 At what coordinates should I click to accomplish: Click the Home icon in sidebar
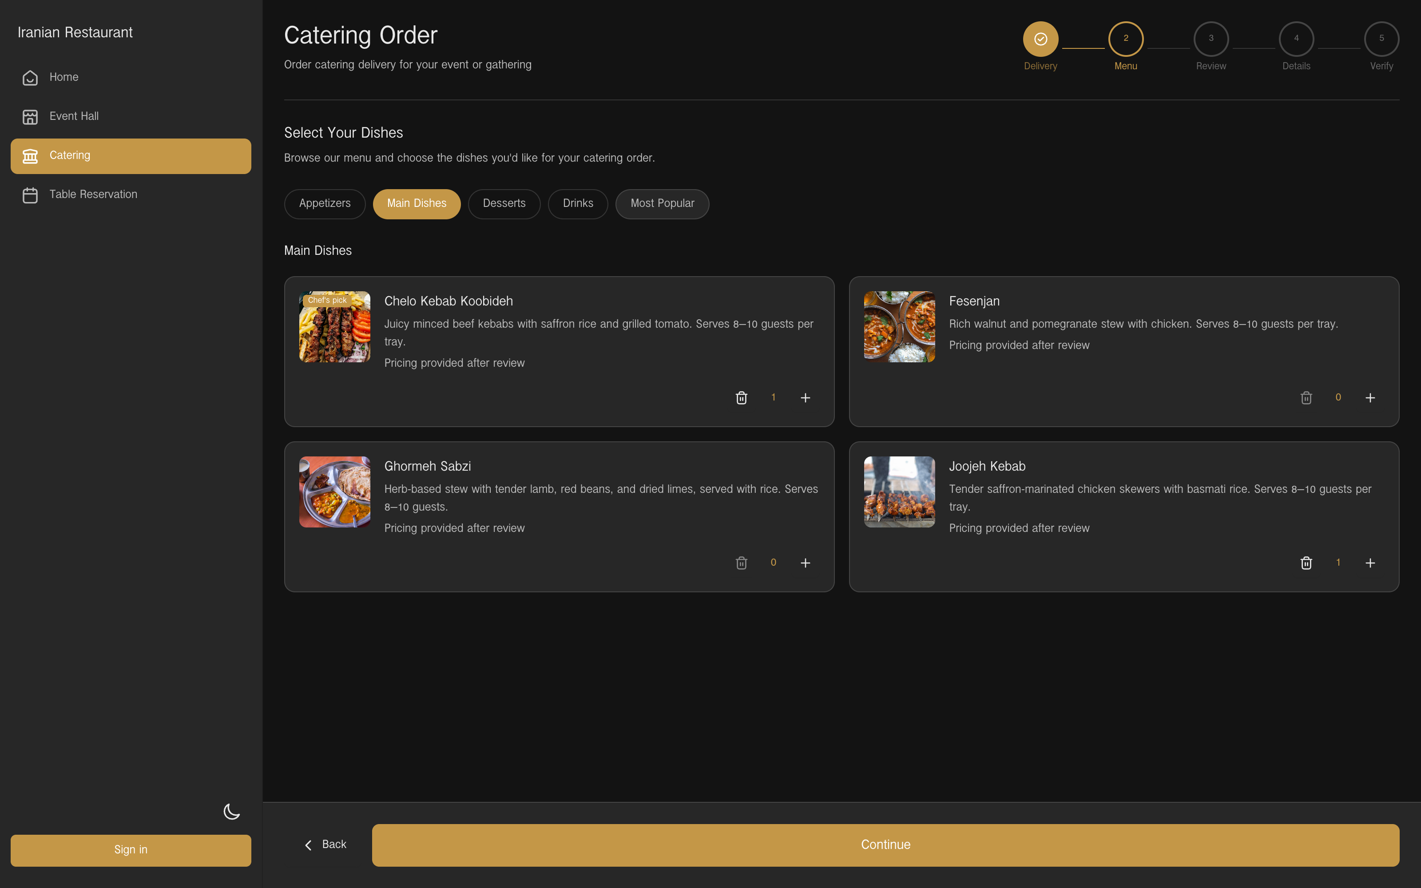click(30, 78)
